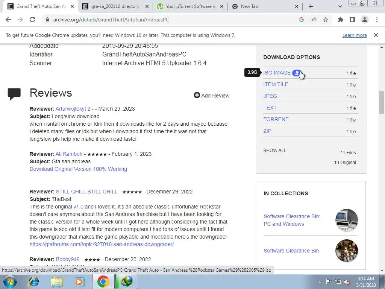Click Download Original Version 100% Working link

tap(78, 169)
